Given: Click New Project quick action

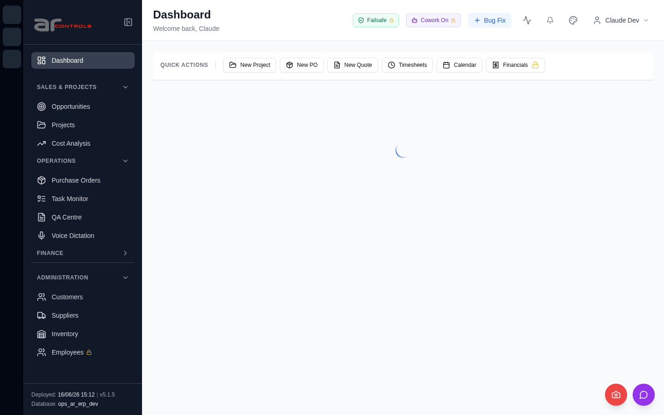Looking at the screenshot, I should [249, 65].
